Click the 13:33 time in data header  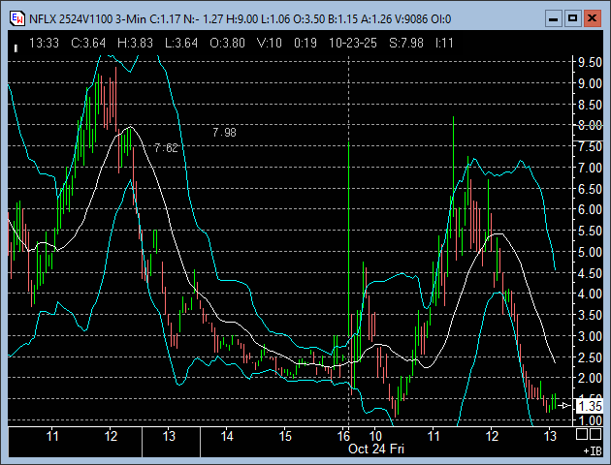pos(45,43)
